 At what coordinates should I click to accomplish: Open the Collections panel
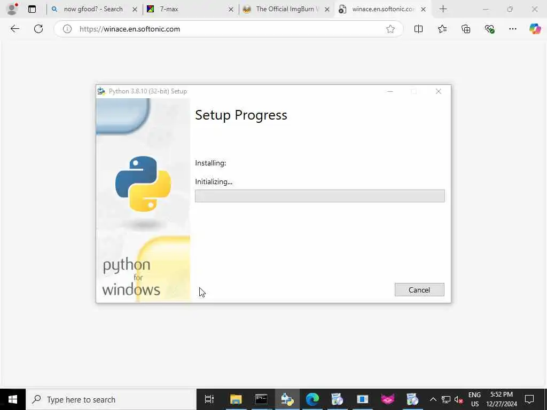[466, 29]
